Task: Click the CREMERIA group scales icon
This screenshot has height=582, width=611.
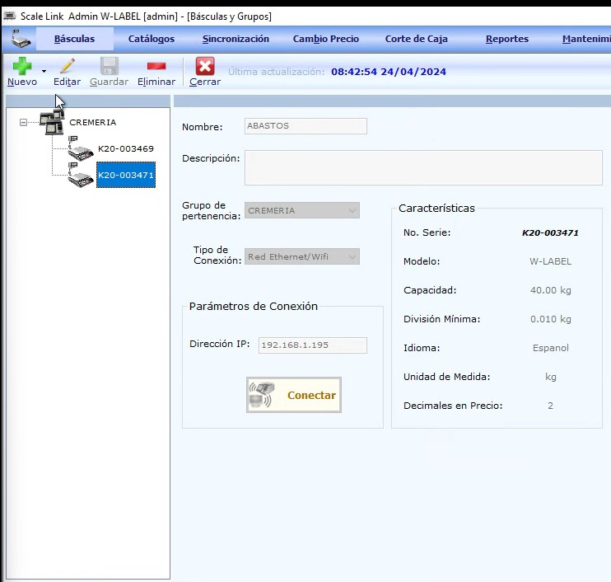Action: [x=52, y=122]
